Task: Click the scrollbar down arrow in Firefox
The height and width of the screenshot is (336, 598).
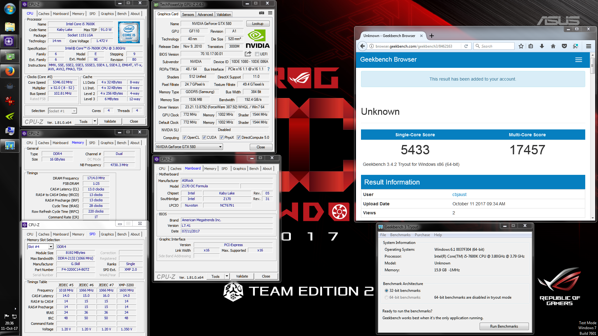Action: click(593, 218)
